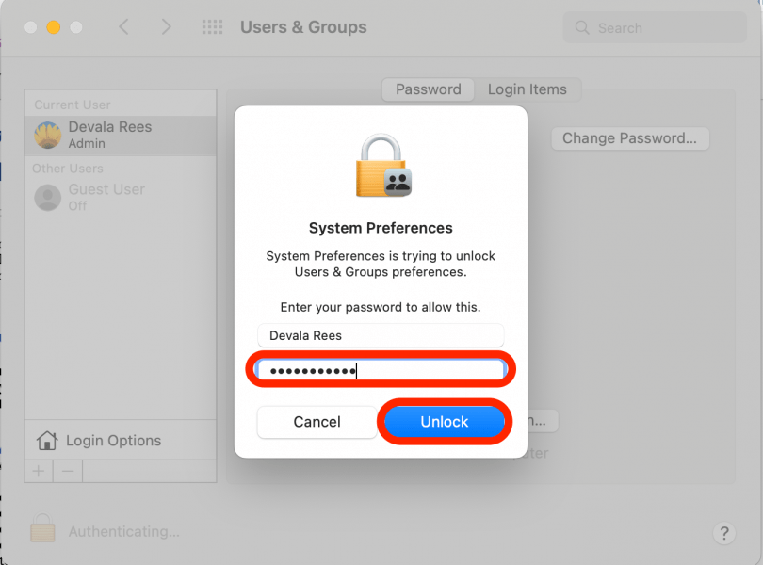Image resolution: width=763 pixels, height=565 pixels.
Task: Click the back navigation arrow
Action: 124,27
